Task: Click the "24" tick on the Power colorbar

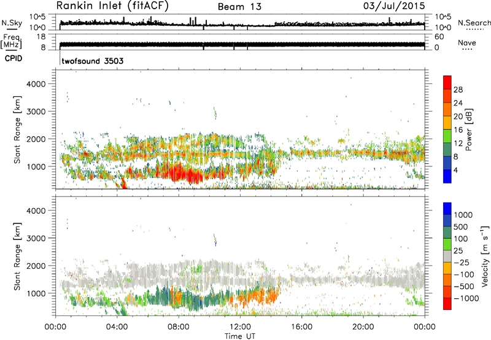Action: pyautogui.click(x=458, y=103)
